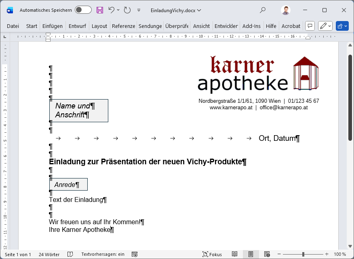
Task: Click the right indent marker on ruler
Action: point(308,38)
